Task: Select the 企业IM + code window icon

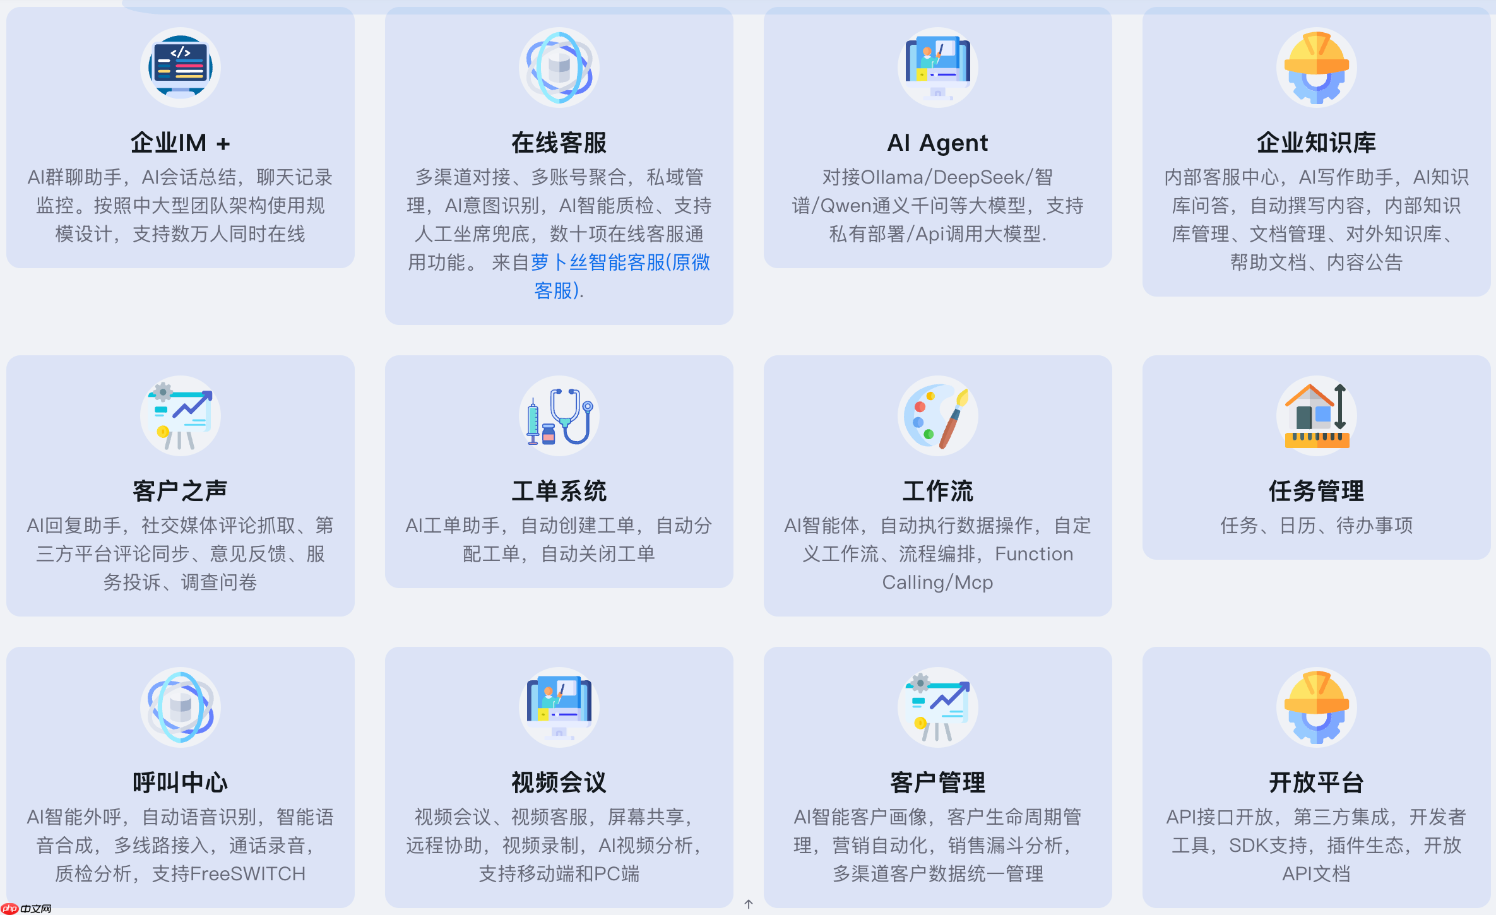Action: point(179,68)
